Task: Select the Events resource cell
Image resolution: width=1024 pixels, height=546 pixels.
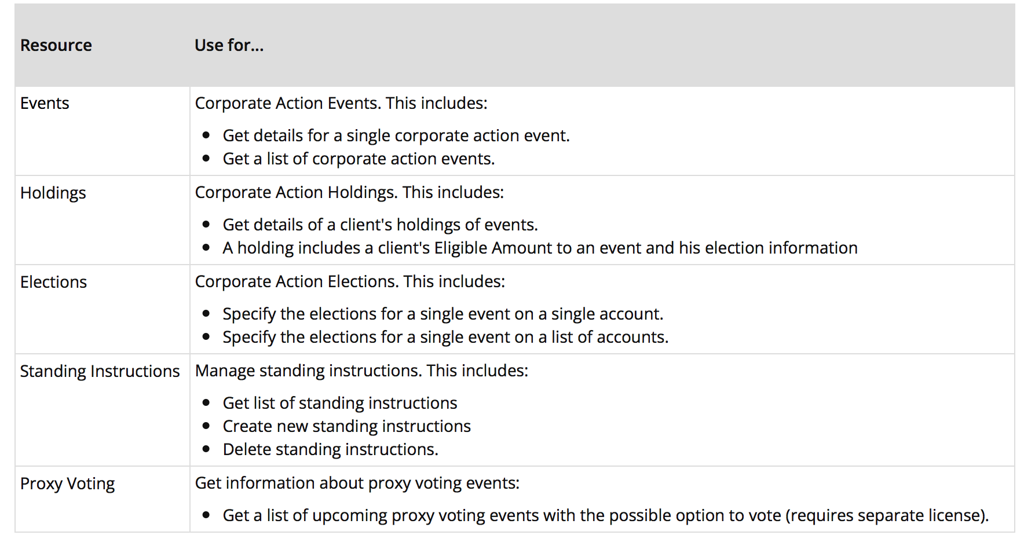Action: point(45,103)
